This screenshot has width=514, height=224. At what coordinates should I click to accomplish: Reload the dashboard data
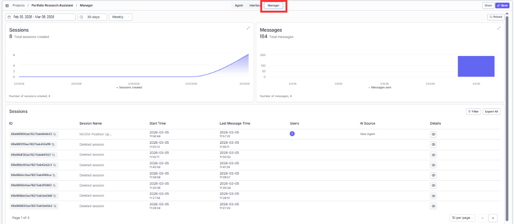coord(496,17)
